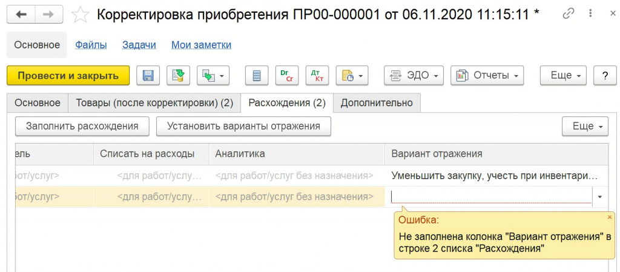Click Провести и закрыть button
The image size is (620, 272).
tap(68, 76)
